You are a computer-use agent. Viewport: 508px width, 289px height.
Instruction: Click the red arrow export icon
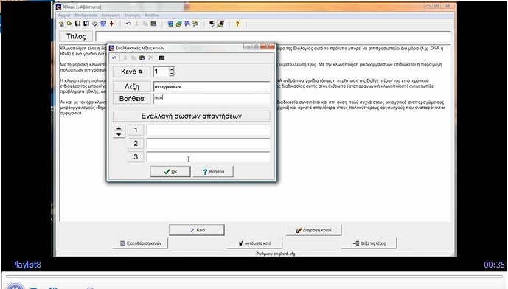[x=111, y=24]
